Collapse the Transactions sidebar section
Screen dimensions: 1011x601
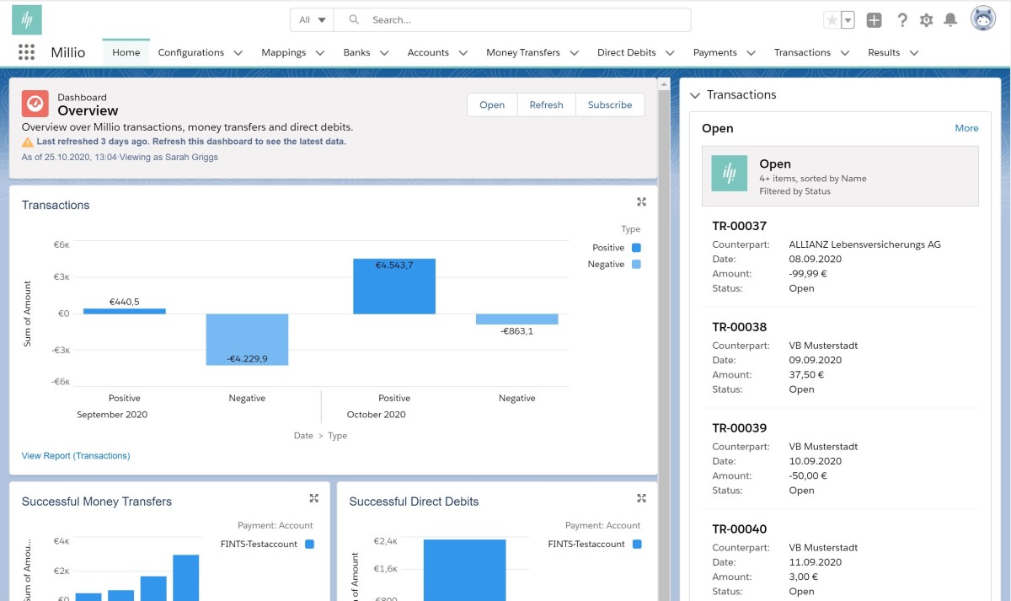tap(695, 95)
